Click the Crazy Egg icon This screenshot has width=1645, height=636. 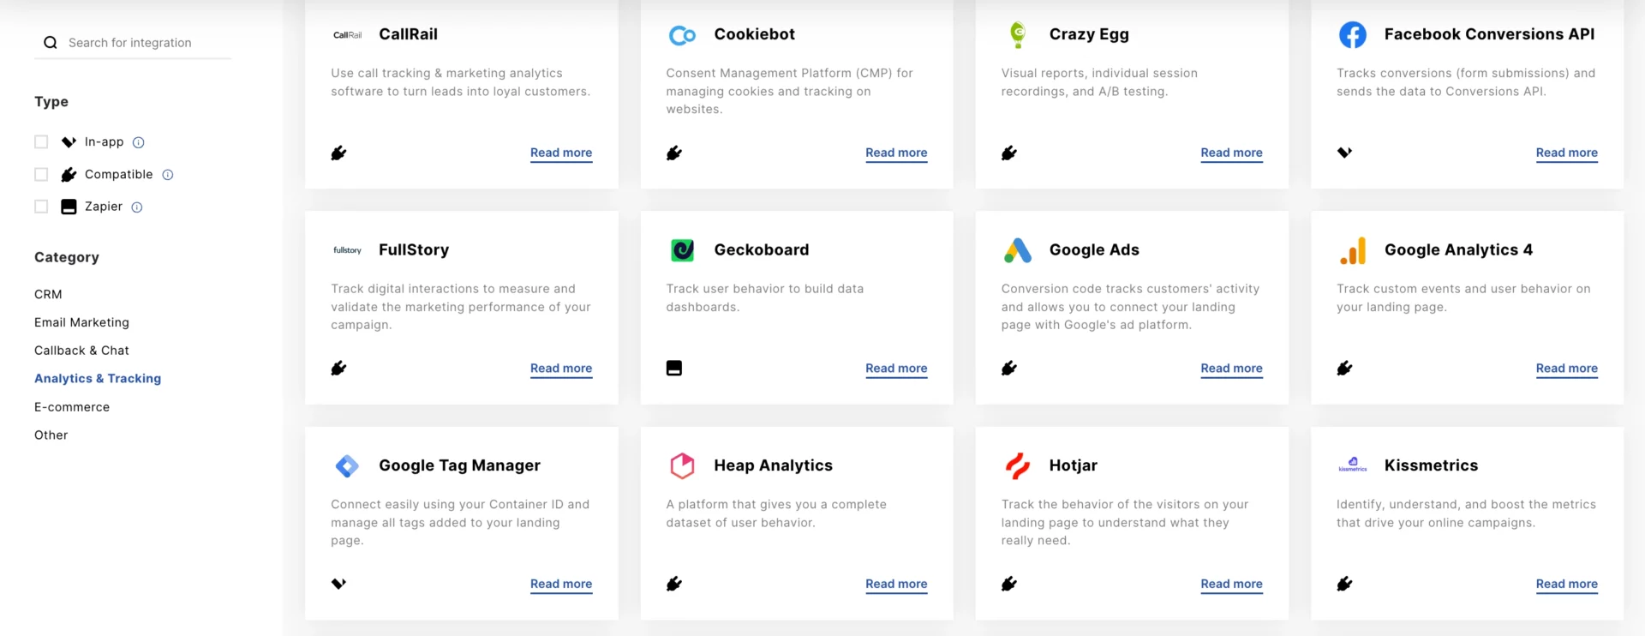pyautogui.click(x=1017, y=35)
